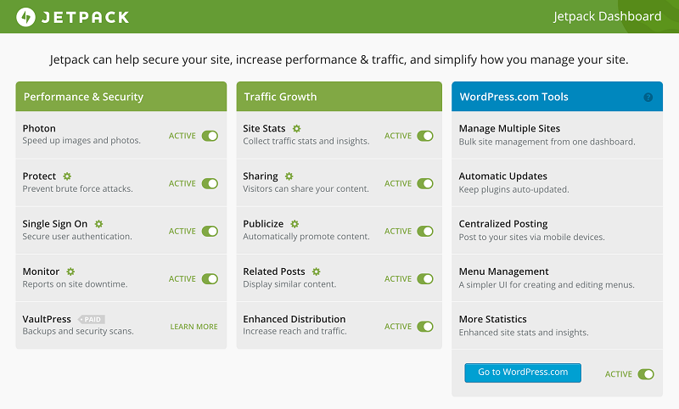Open Publicize settings gear icon
This screenshot has width=679, height=409.
click(x=295, y=224)
